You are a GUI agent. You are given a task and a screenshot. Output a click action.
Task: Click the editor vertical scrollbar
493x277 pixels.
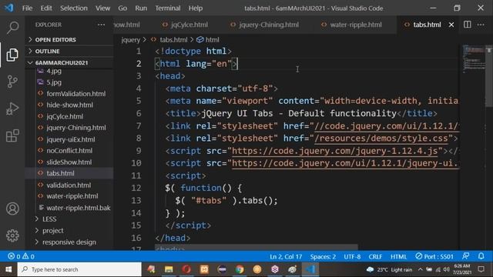coord(489,77)
